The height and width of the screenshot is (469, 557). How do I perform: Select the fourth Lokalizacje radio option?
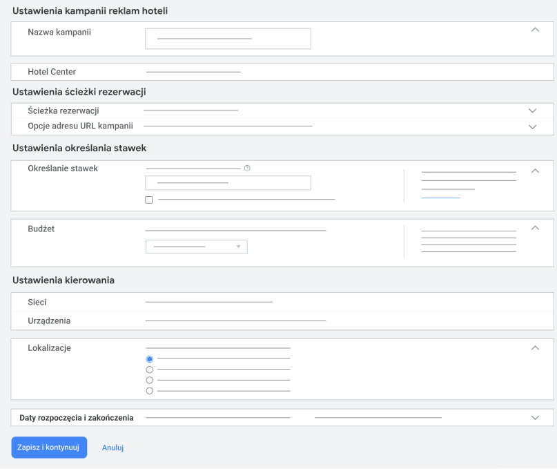click(150, 391)
